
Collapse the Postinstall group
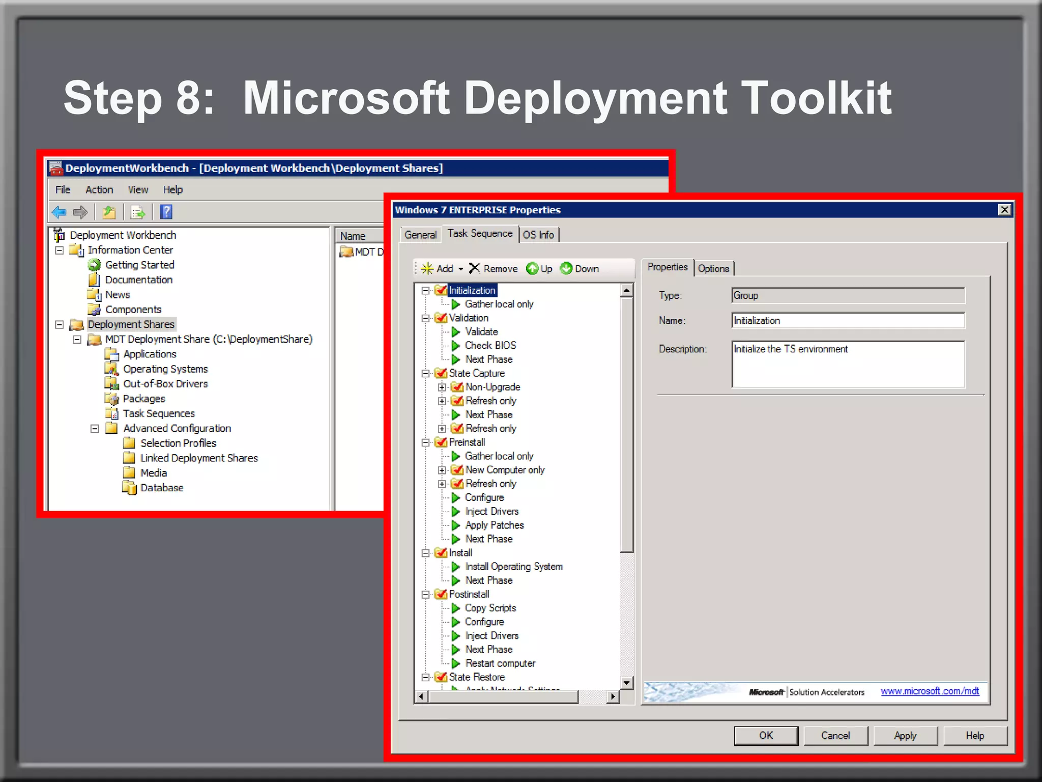tap(425, 595)
